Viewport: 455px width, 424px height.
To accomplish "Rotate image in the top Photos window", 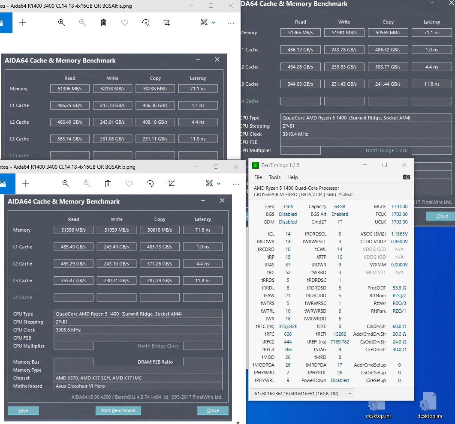I will pyautogui.click(x=146, y=23).
